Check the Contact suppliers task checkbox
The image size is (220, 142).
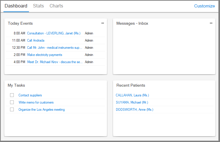coord(12,95)
